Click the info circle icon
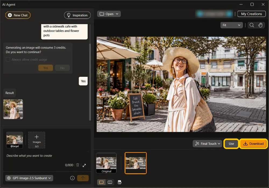 click(x=72, y=178)
